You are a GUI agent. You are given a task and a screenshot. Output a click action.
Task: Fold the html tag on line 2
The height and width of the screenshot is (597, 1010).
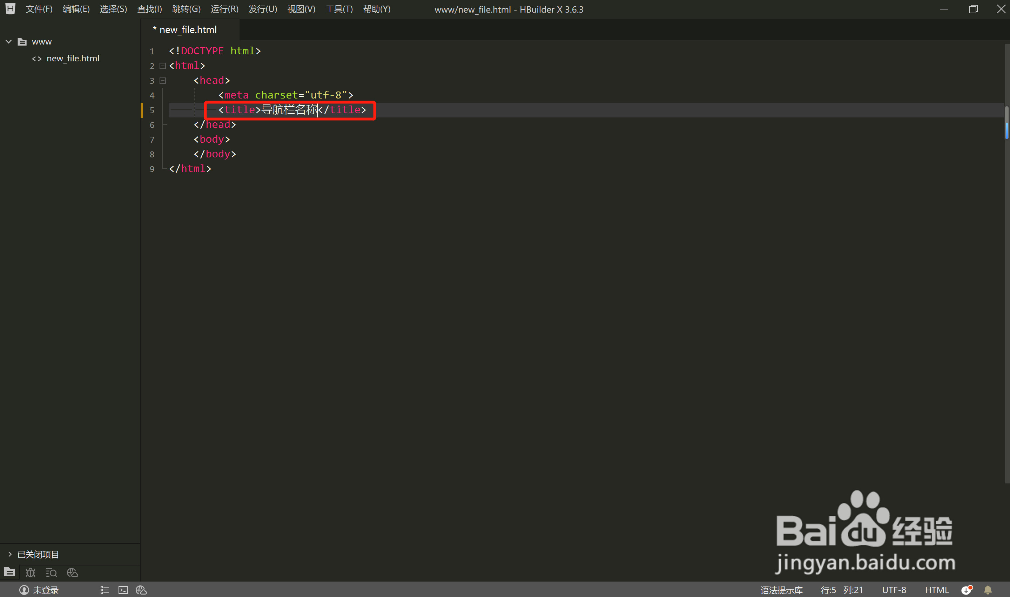pyautogui.click(x=163, y=66)
